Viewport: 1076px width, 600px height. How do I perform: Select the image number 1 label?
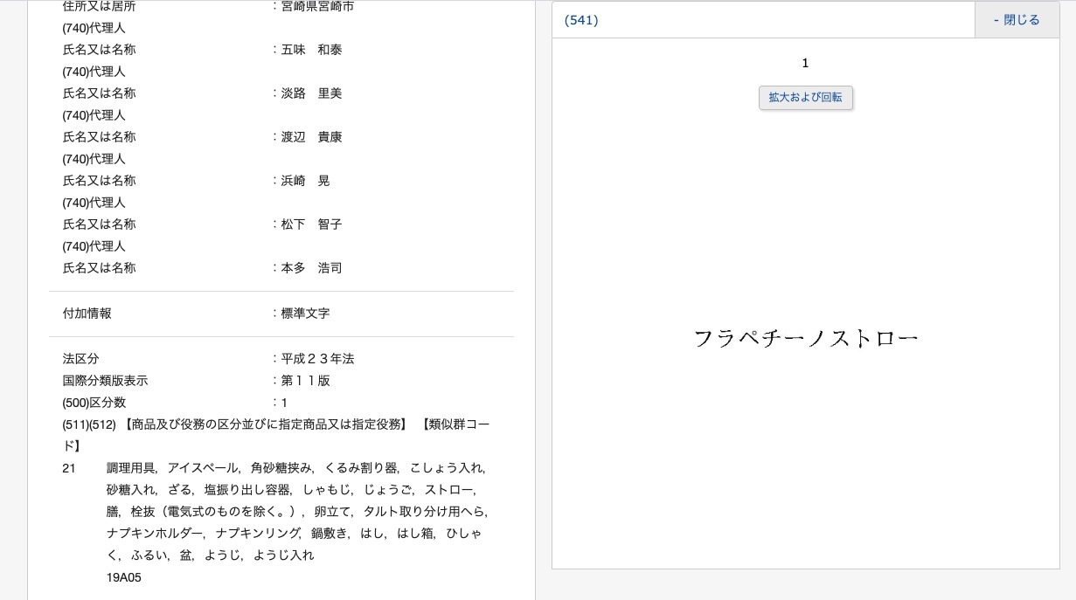pos(805,63)
